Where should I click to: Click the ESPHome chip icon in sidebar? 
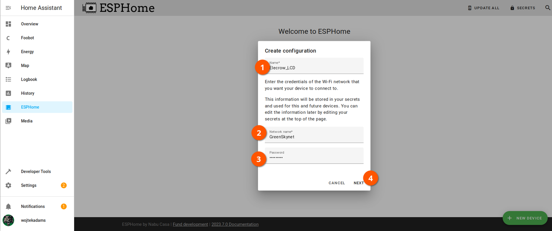8,107
